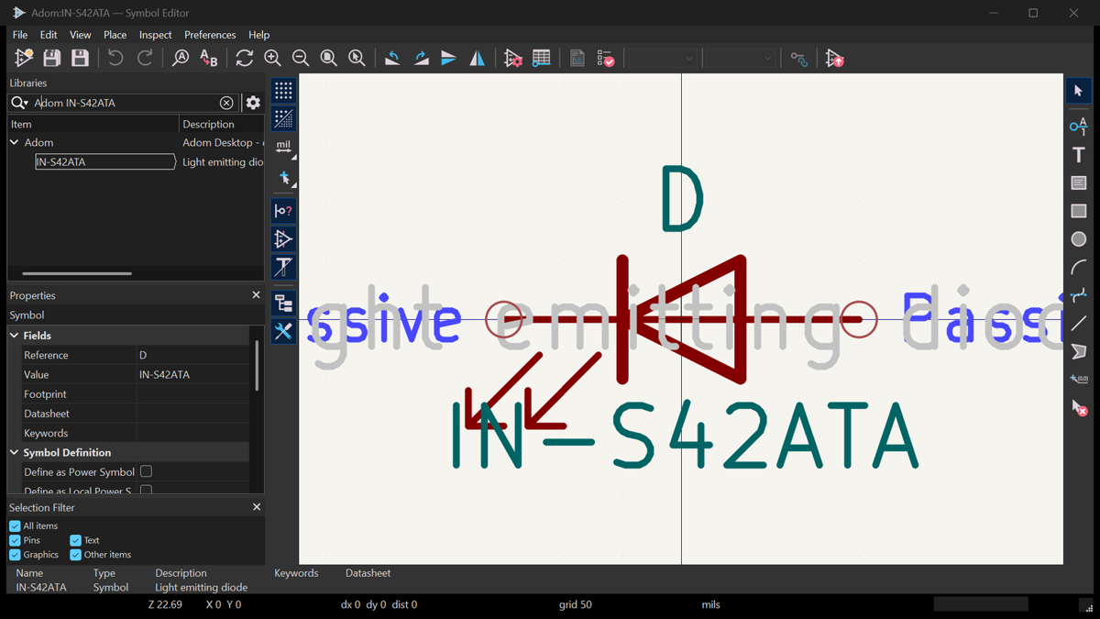1100x619 pixels.
Task: Toggle pin alternate icons display
Action: click(x=283, y=239)
